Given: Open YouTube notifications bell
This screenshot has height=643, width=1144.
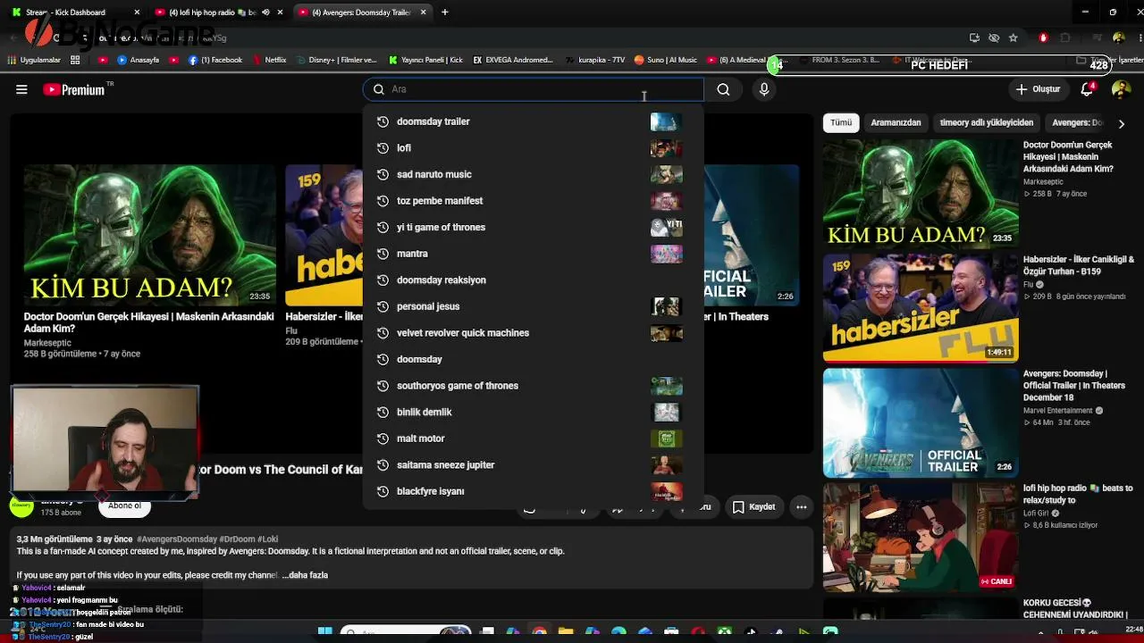Looking at the screenshot, I should (1088, 89).
